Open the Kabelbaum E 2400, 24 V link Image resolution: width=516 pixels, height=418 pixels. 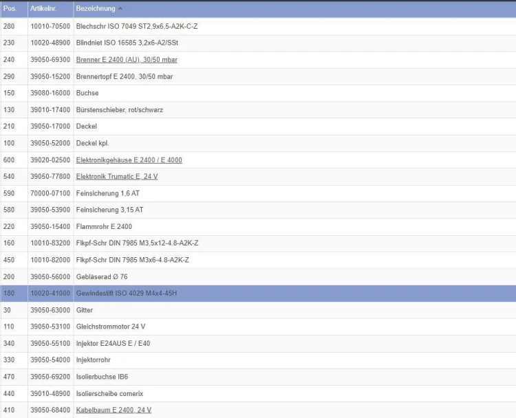click(x=114, y=410)
